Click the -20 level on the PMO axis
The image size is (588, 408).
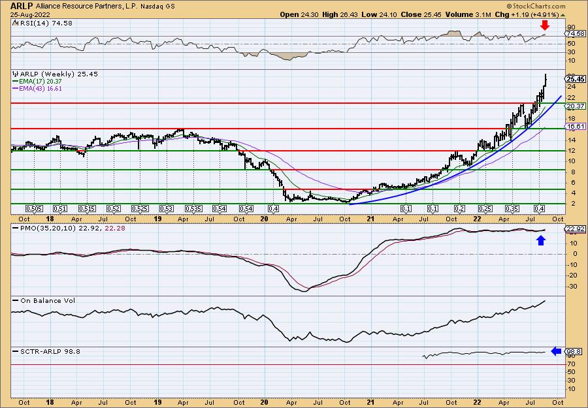point(572,275)
